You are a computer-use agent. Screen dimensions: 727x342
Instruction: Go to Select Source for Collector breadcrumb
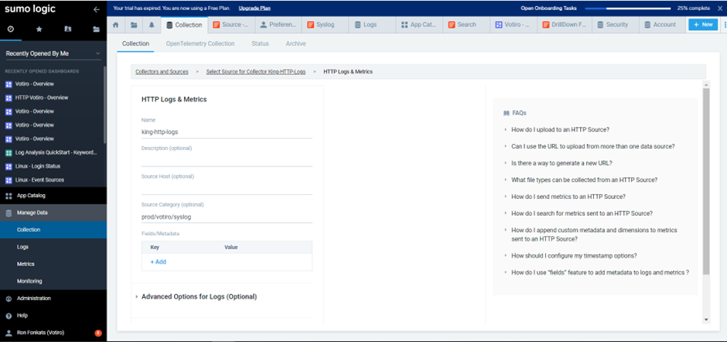click(256, 72)
